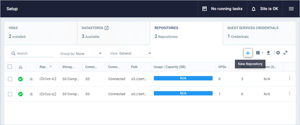
Task: Click the restore points value 6
Action: tap(242, 94)
